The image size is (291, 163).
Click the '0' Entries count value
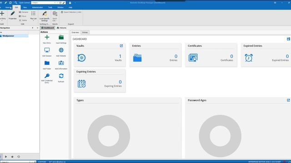[x=176, y=56]
